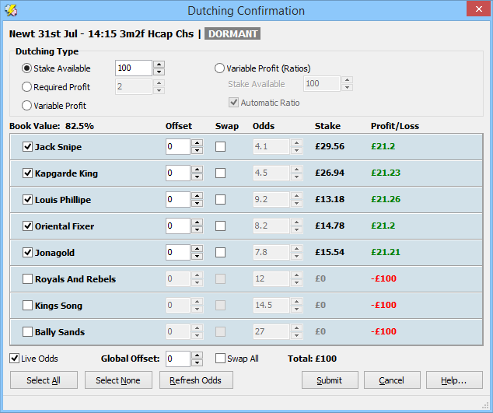Image resolution: width=493 pixels, height=413 pixels.
Task: Select the Variable Profit dutching type
Action: (27, 105)
